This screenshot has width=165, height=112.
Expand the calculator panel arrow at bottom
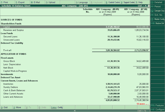[x=75, y=111]
